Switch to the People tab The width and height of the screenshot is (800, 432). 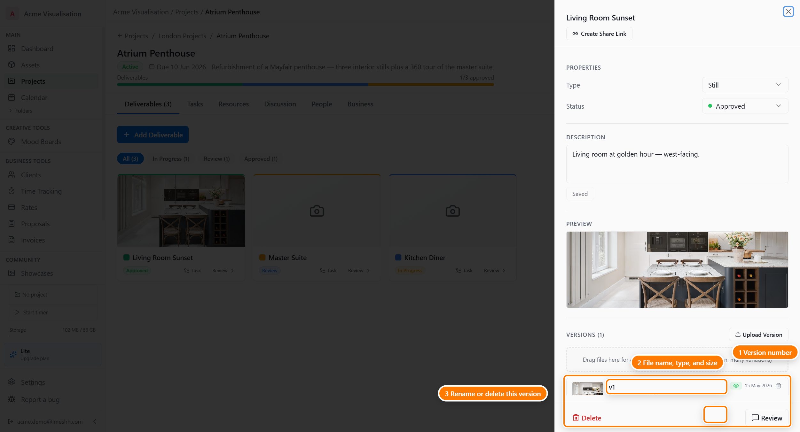tap(322, 104)
